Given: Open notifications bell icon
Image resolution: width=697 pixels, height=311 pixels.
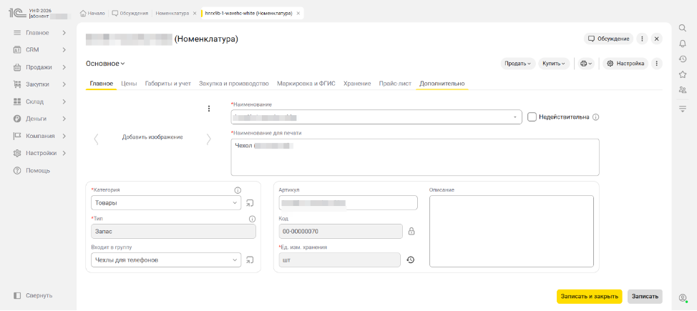Looking at the screenshot, I should click(x=683, y=44).
